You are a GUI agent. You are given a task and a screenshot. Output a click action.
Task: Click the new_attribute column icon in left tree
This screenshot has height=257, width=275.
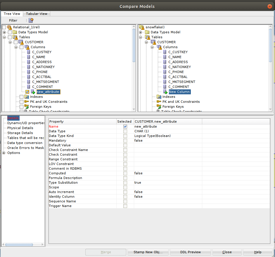(x=33, y=92)
